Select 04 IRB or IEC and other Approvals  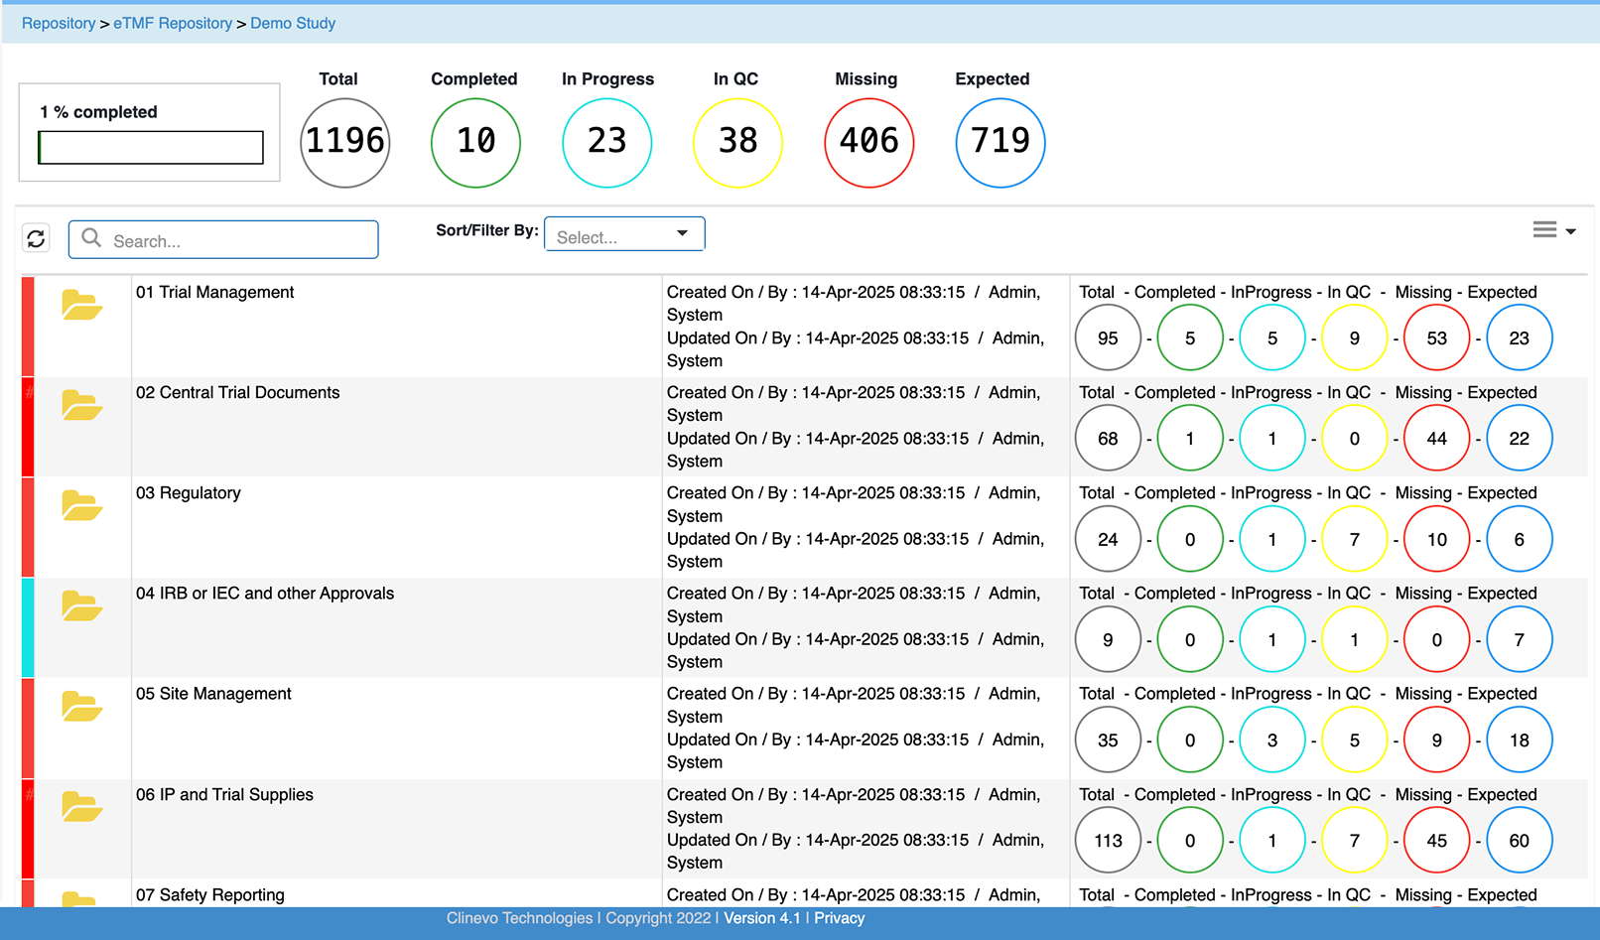tap(265, 593)
